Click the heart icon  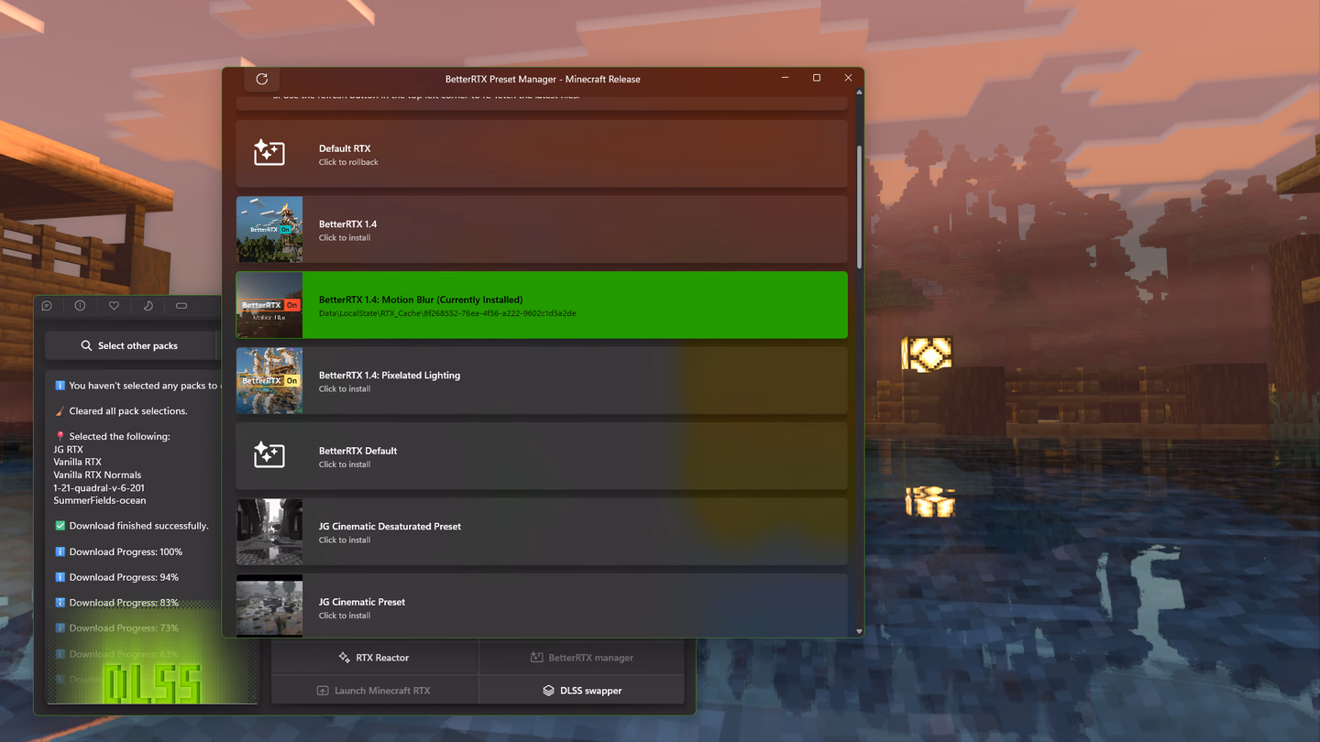(x=114, y=306)
